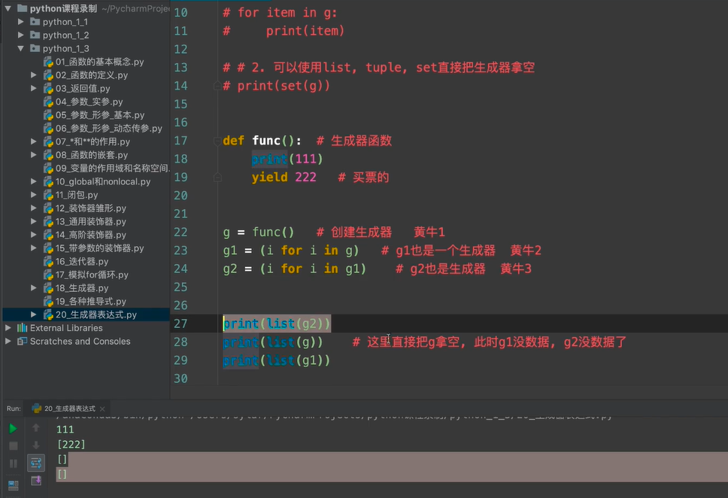
Task: Click the '111' output line
Action: coord(65,430)
